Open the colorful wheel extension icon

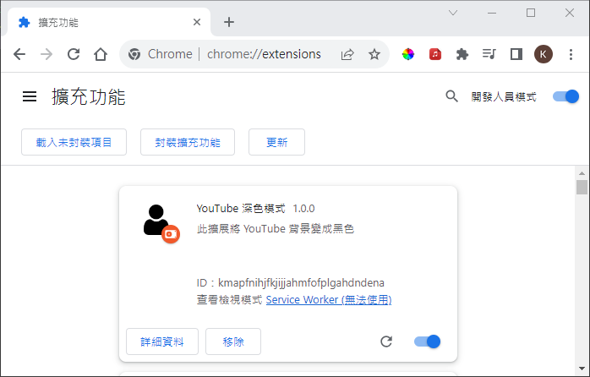coord(408,54)
